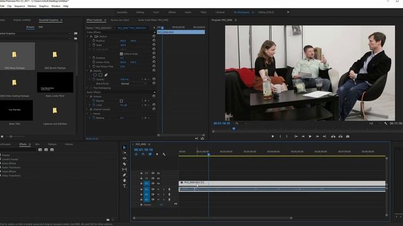Toggle Volume Bypass checkbox

(122, 101)
